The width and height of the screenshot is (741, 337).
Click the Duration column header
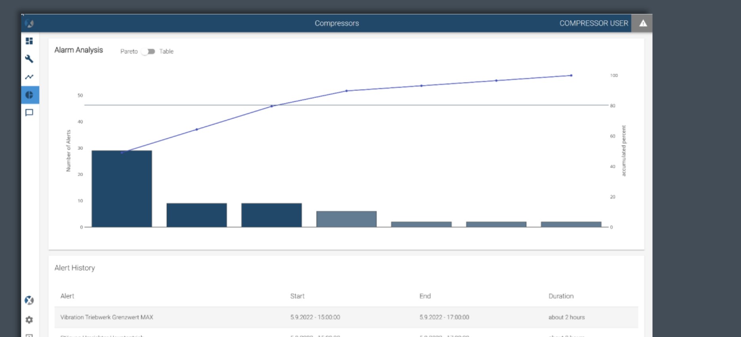tap(561, 296)
